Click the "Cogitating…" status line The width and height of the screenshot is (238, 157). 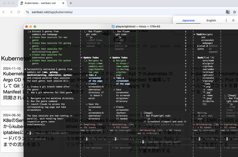coord(230,125)
